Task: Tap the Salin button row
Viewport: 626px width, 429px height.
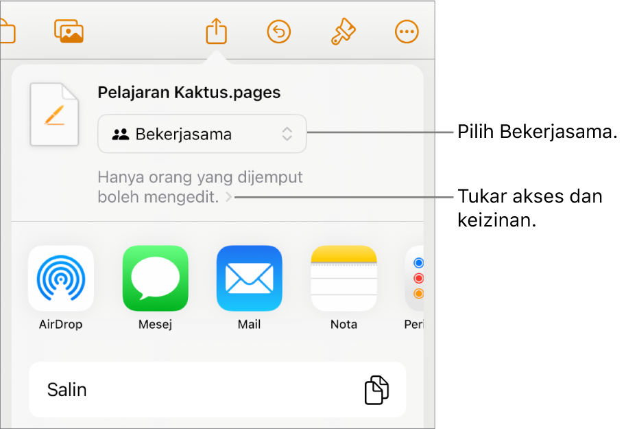Action: click(x=217, y=390)
